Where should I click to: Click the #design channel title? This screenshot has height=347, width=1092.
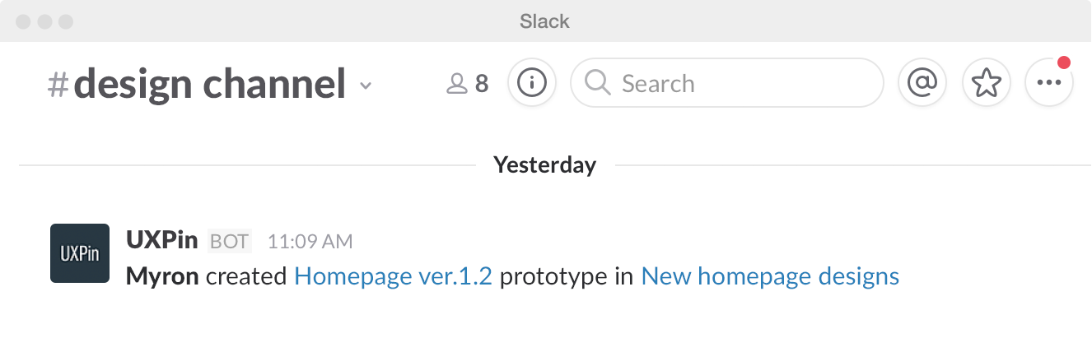(x=198, y=84)
